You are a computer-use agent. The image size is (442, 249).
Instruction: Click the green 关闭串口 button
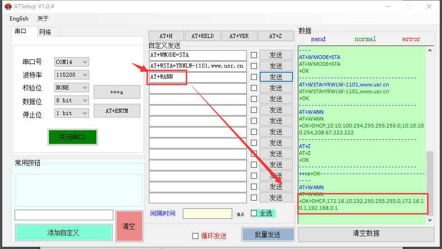coord(72,137)
